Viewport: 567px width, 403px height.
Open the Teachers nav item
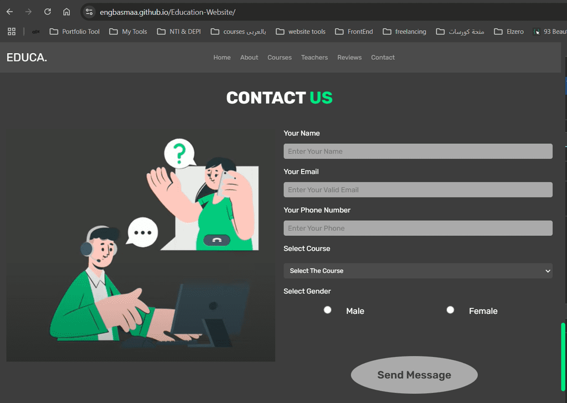315,58
